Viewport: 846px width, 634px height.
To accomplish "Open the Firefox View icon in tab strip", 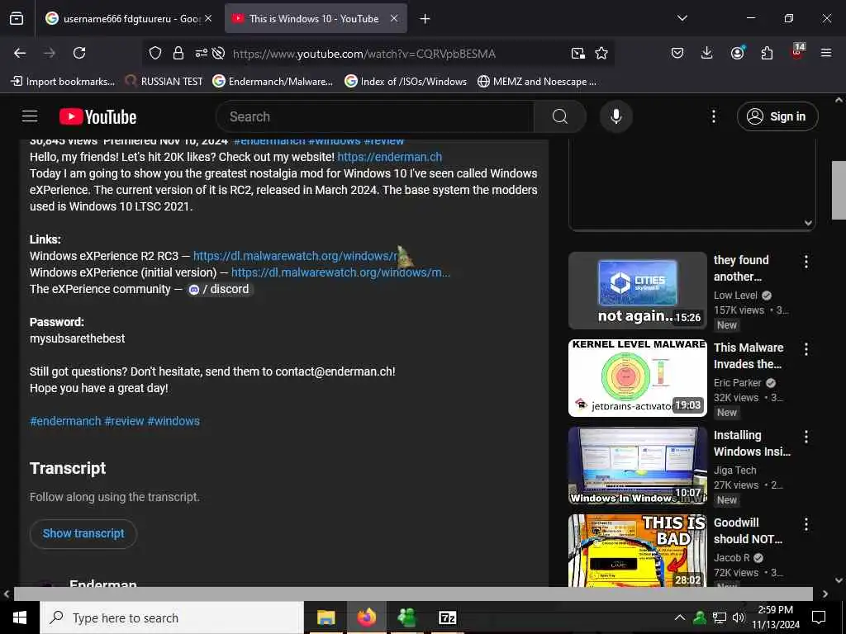I will coord(17,18).
